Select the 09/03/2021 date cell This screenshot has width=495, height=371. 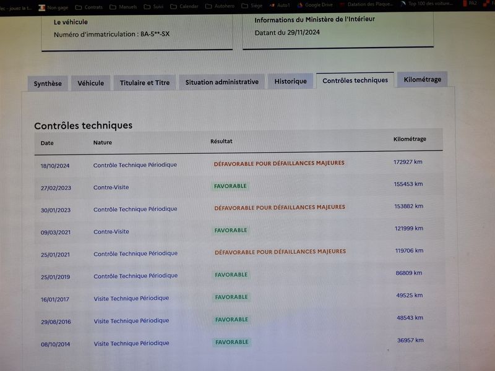pyautogui.click(x=56, y=232)
